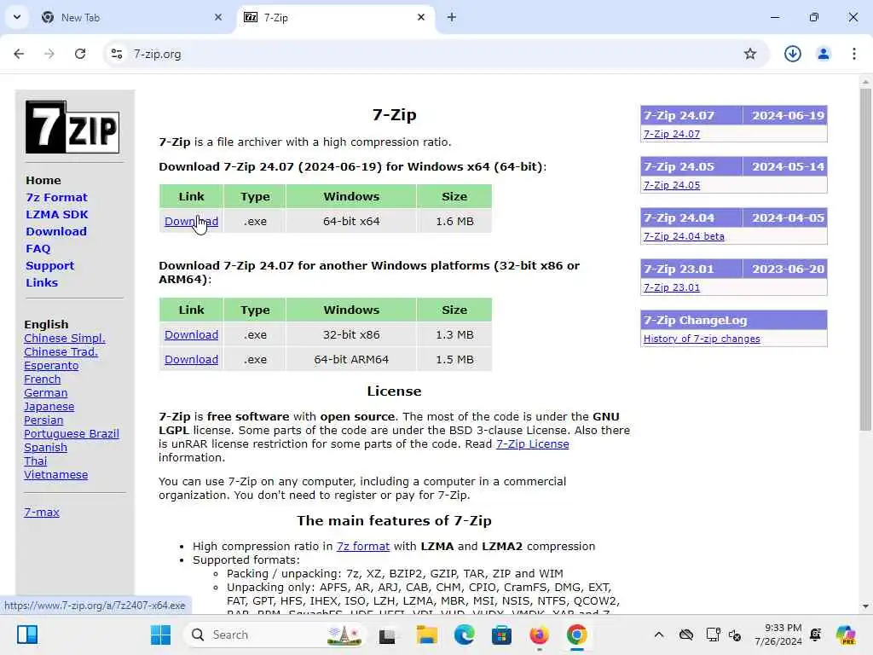Open the 7-Zip 23.01 news link
Screen dimensions: 873x655
[672, 287]
